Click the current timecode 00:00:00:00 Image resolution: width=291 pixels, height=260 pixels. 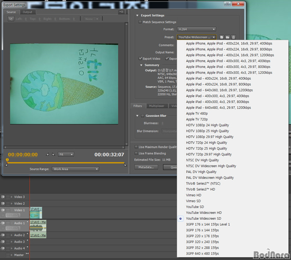tap(23, 154)
